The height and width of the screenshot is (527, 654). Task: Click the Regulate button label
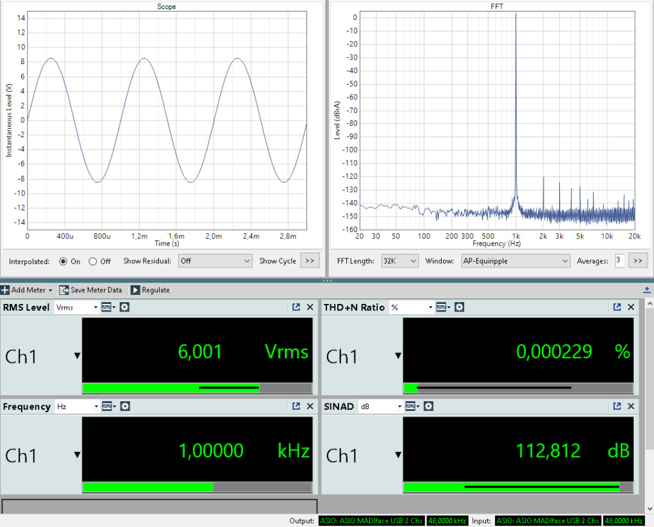(156, 290)
